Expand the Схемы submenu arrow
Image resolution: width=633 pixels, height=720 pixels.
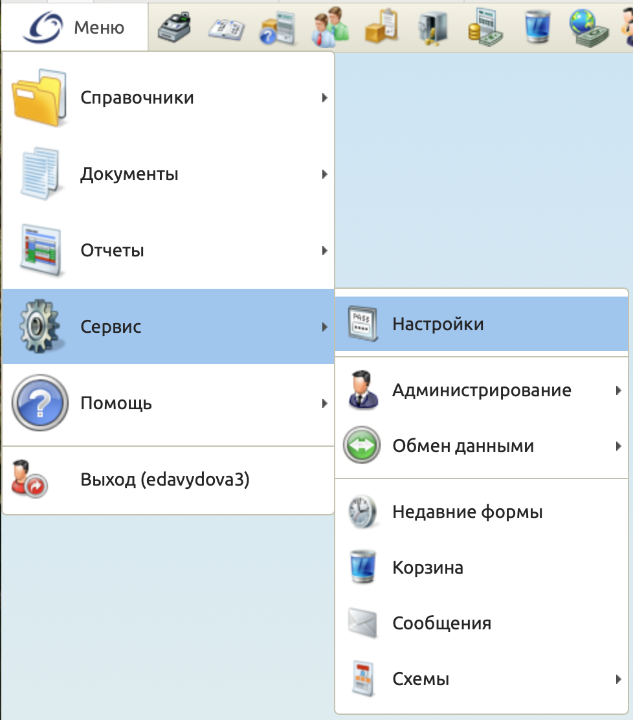click(x=619, y=679)
